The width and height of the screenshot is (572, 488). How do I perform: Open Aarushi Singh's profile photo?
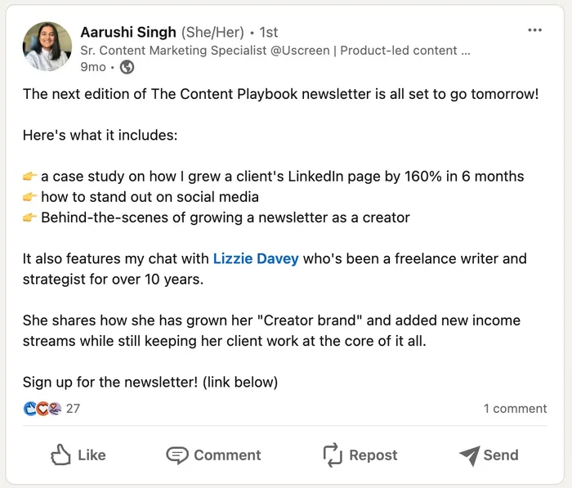click(47, 47)
